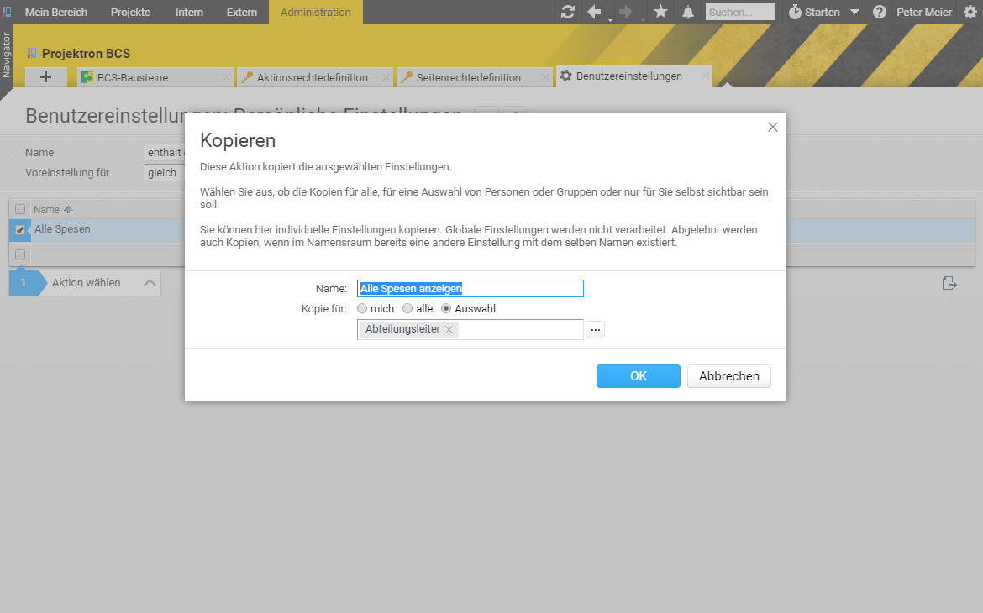Remove the Abteilungsleiter tag
This screenshot has height=613, width=983.
click(x=449, y=330)
